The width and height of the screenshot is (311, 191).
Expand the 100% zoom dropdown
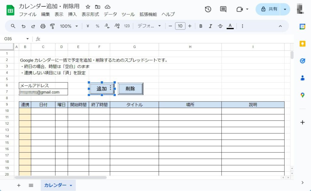tap(69, 26)
